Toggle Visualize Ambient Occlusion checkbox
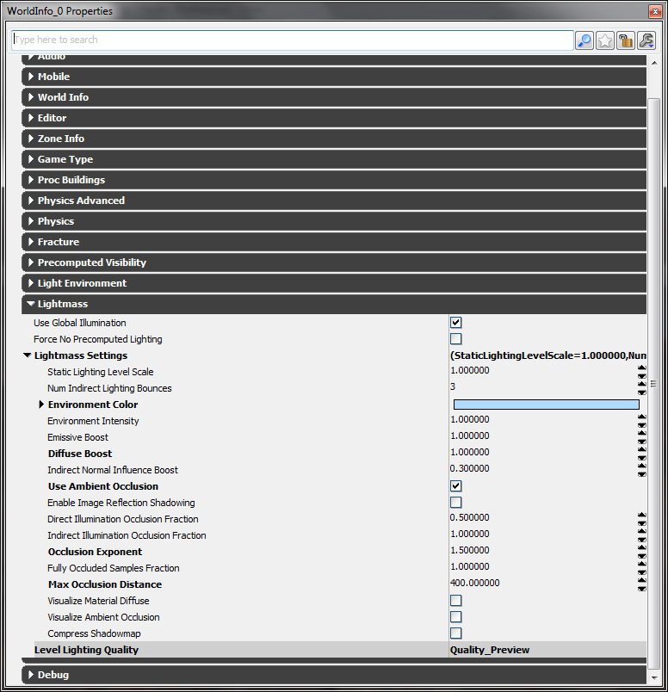668x692 pixels. (x=456, y=617)
